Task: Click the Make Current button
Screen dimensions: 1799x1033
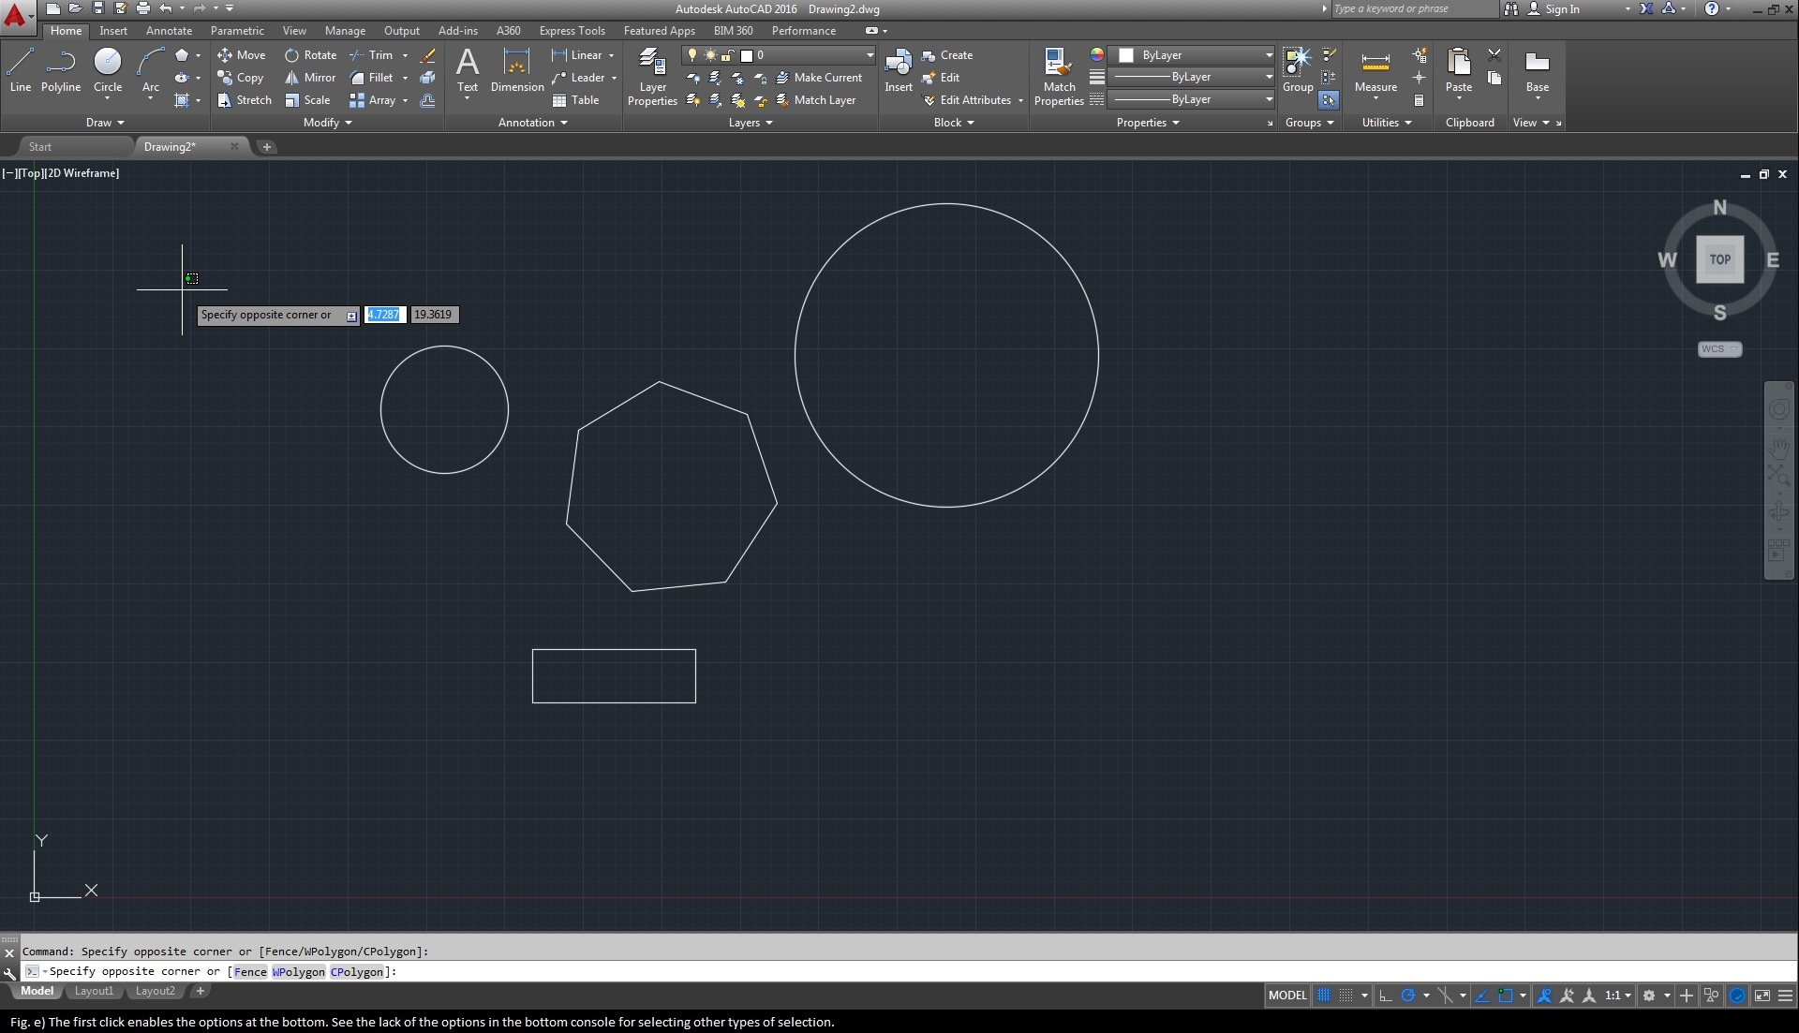Action: coord(822,78)
